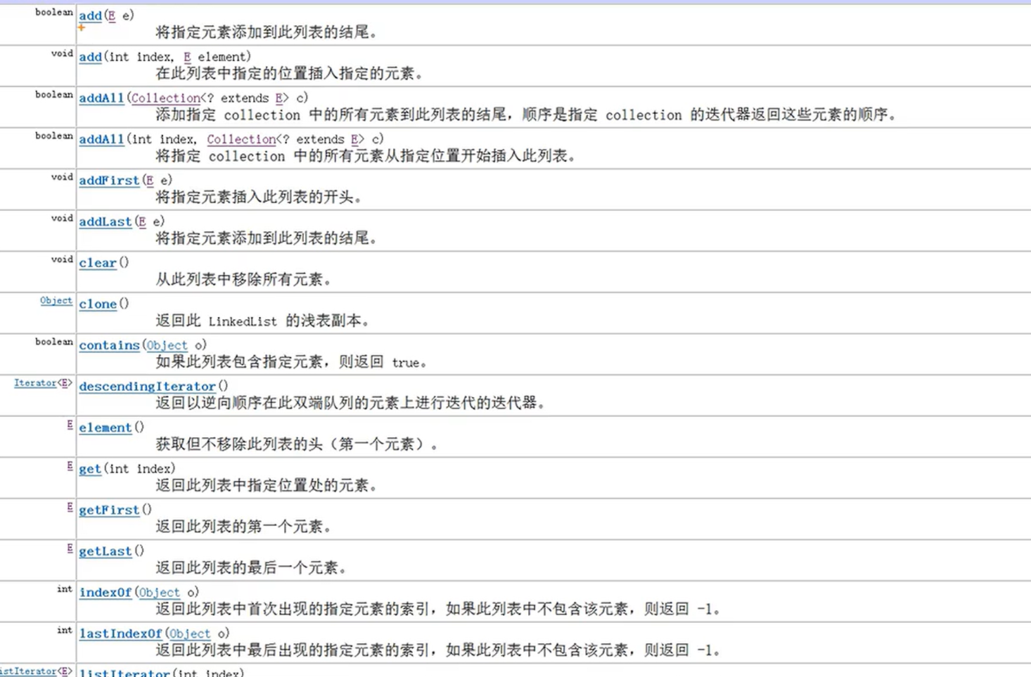Image resolution: width=1031 pixels, height=677 pixels.
Task: Click the Object parameter link in lastIndexOf
Action: pyautogui.click(x=190, y=633)
